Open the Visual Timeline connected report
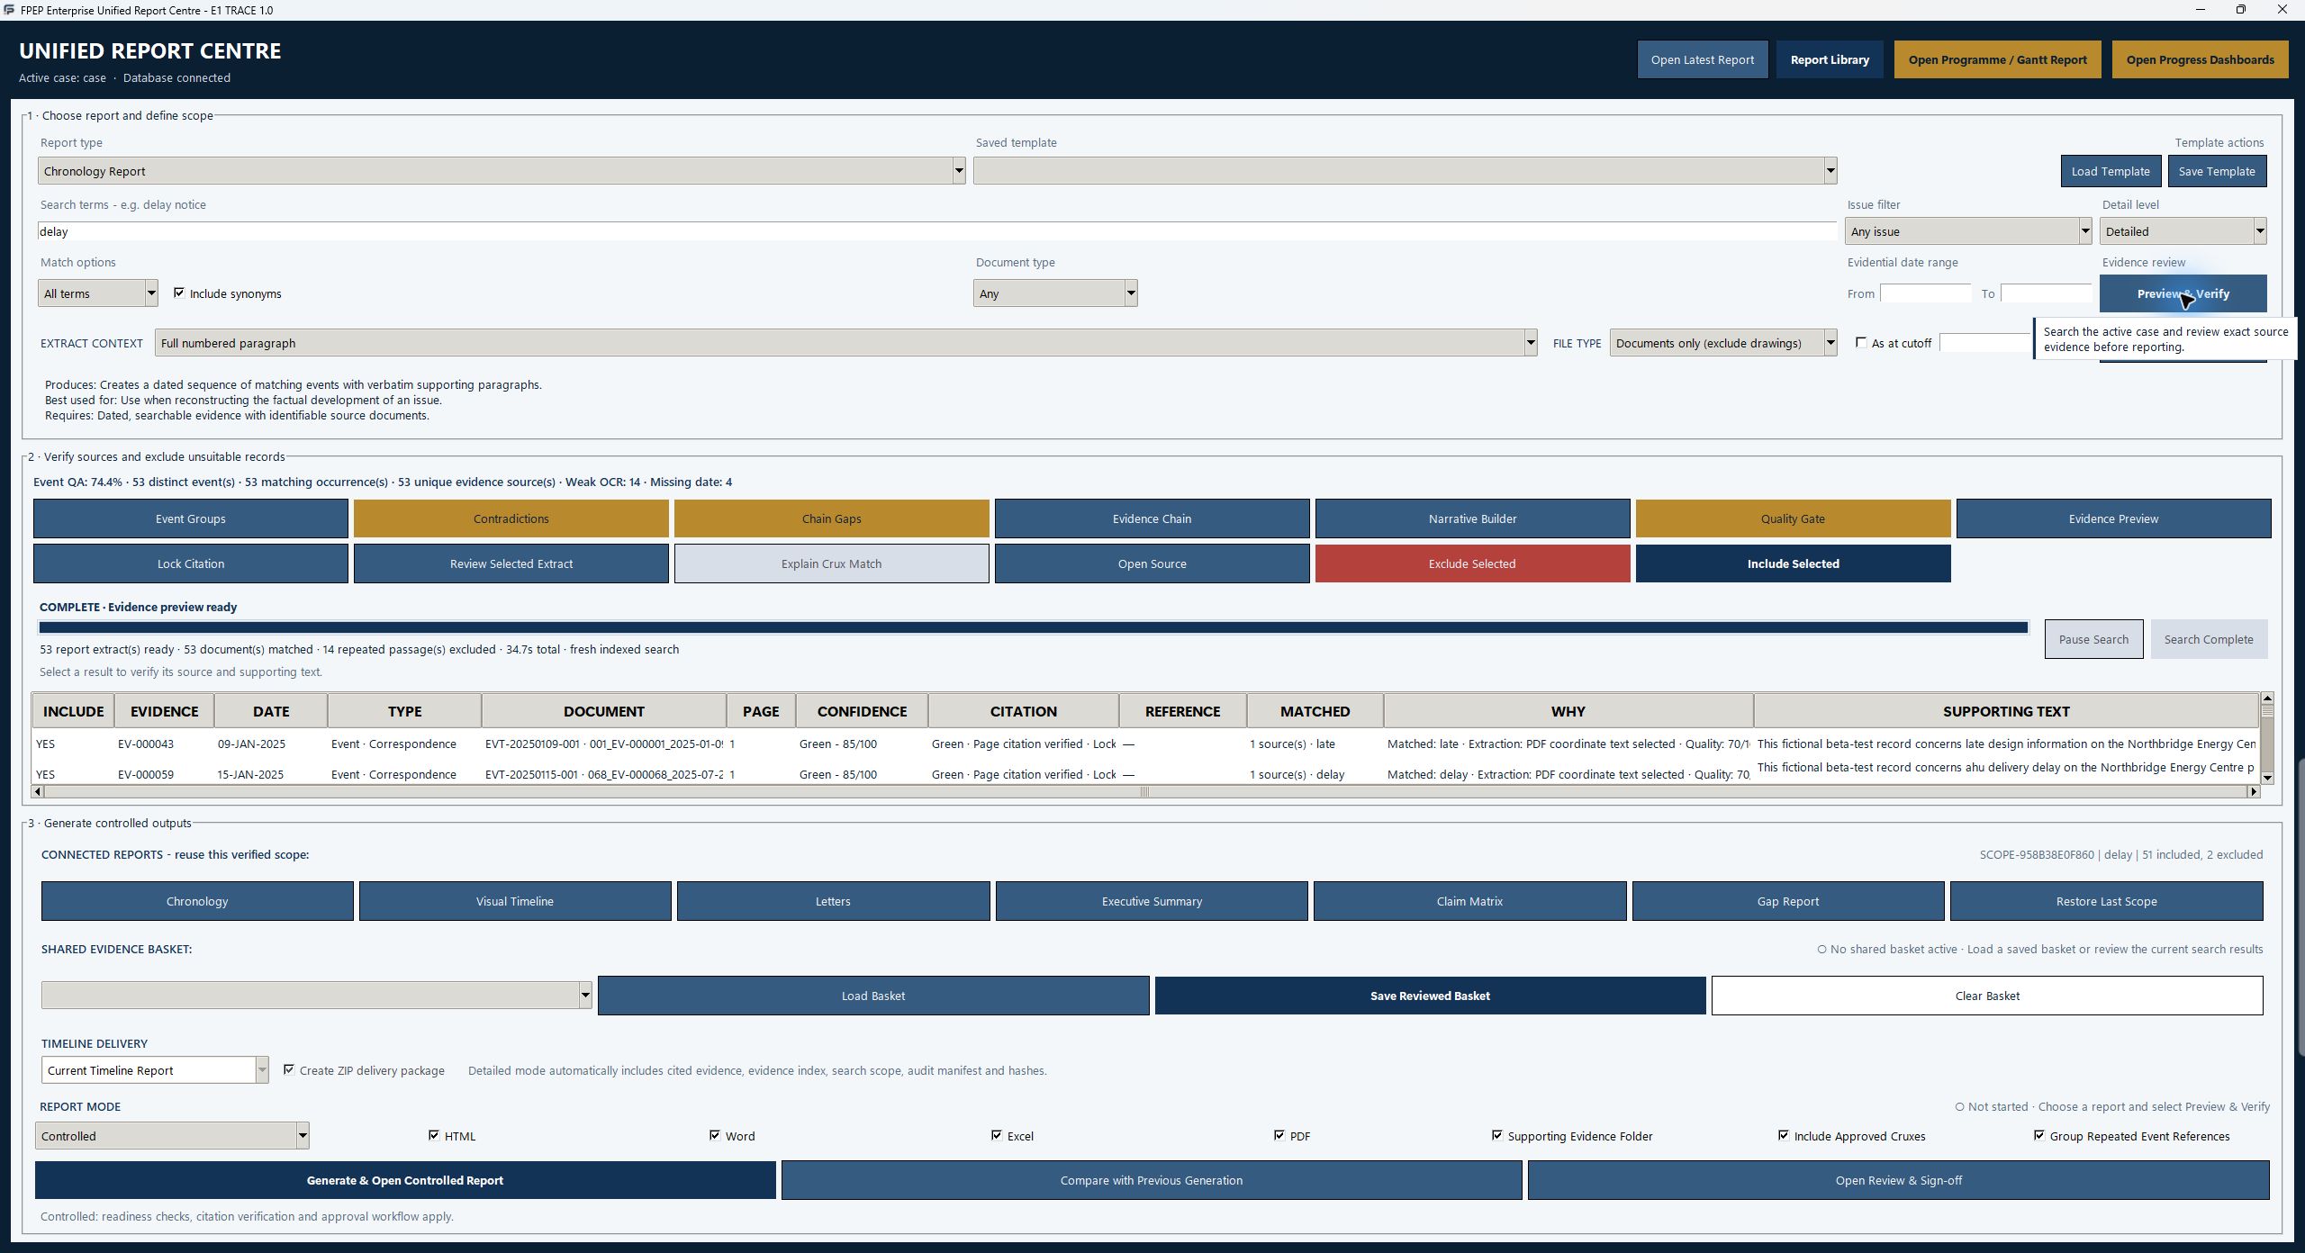The image size is (2305, 1253). pos(515,901)
